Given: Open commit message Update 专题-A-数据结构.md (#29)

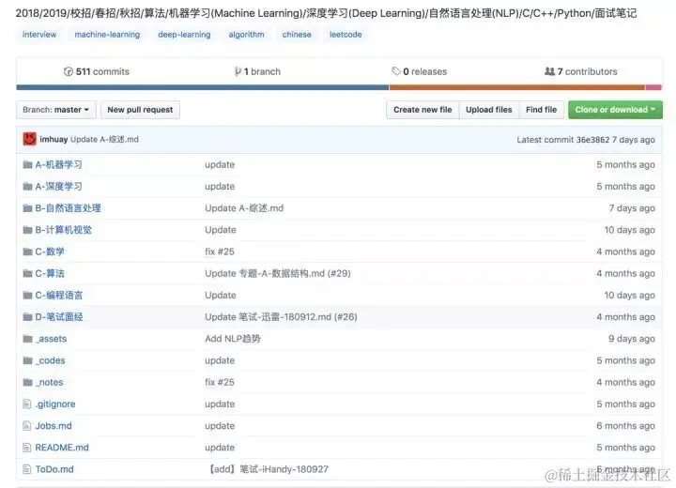Looking at the screenshot, I should (278, 273).
